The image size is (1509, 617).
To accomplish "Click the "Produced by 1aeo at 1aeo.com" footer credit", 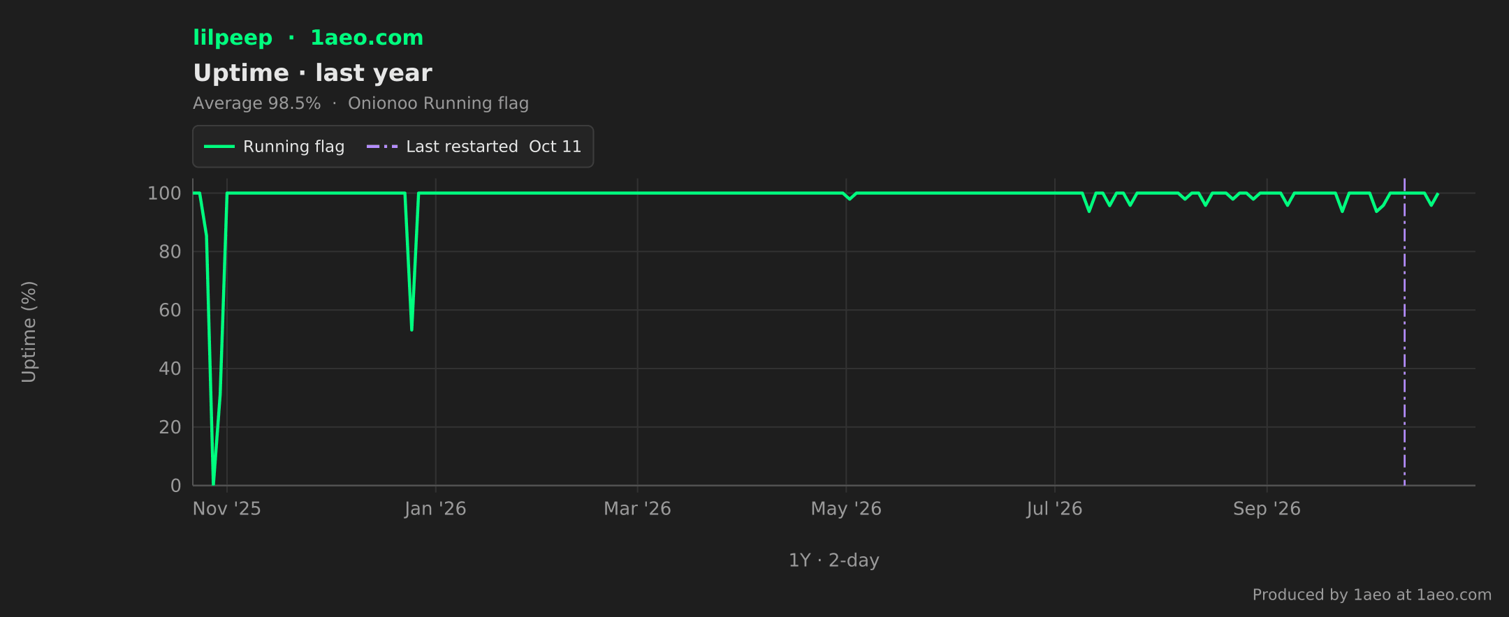I will point(1372,595).
